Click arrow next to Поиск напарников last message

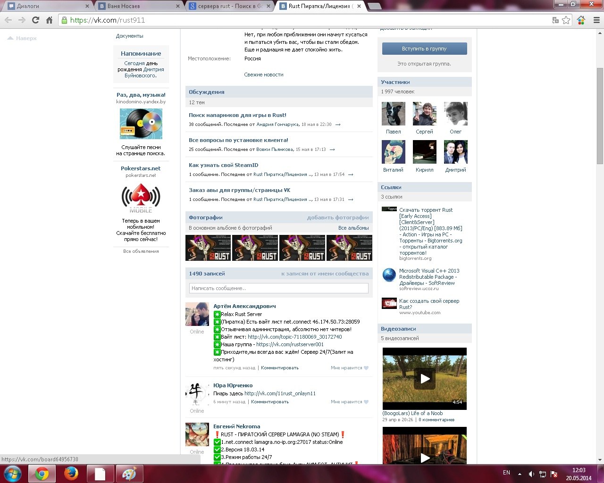(x=338, y=125)
